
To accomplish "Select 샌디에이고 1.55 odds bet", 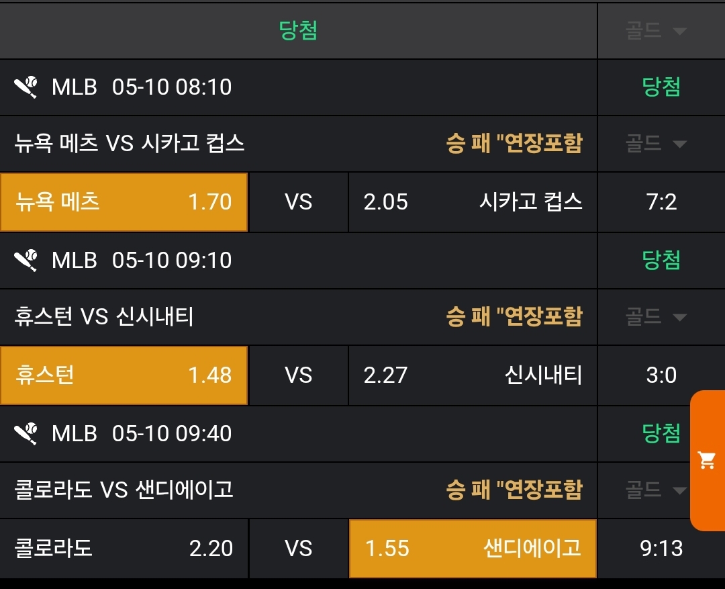I will pos(473,549).
